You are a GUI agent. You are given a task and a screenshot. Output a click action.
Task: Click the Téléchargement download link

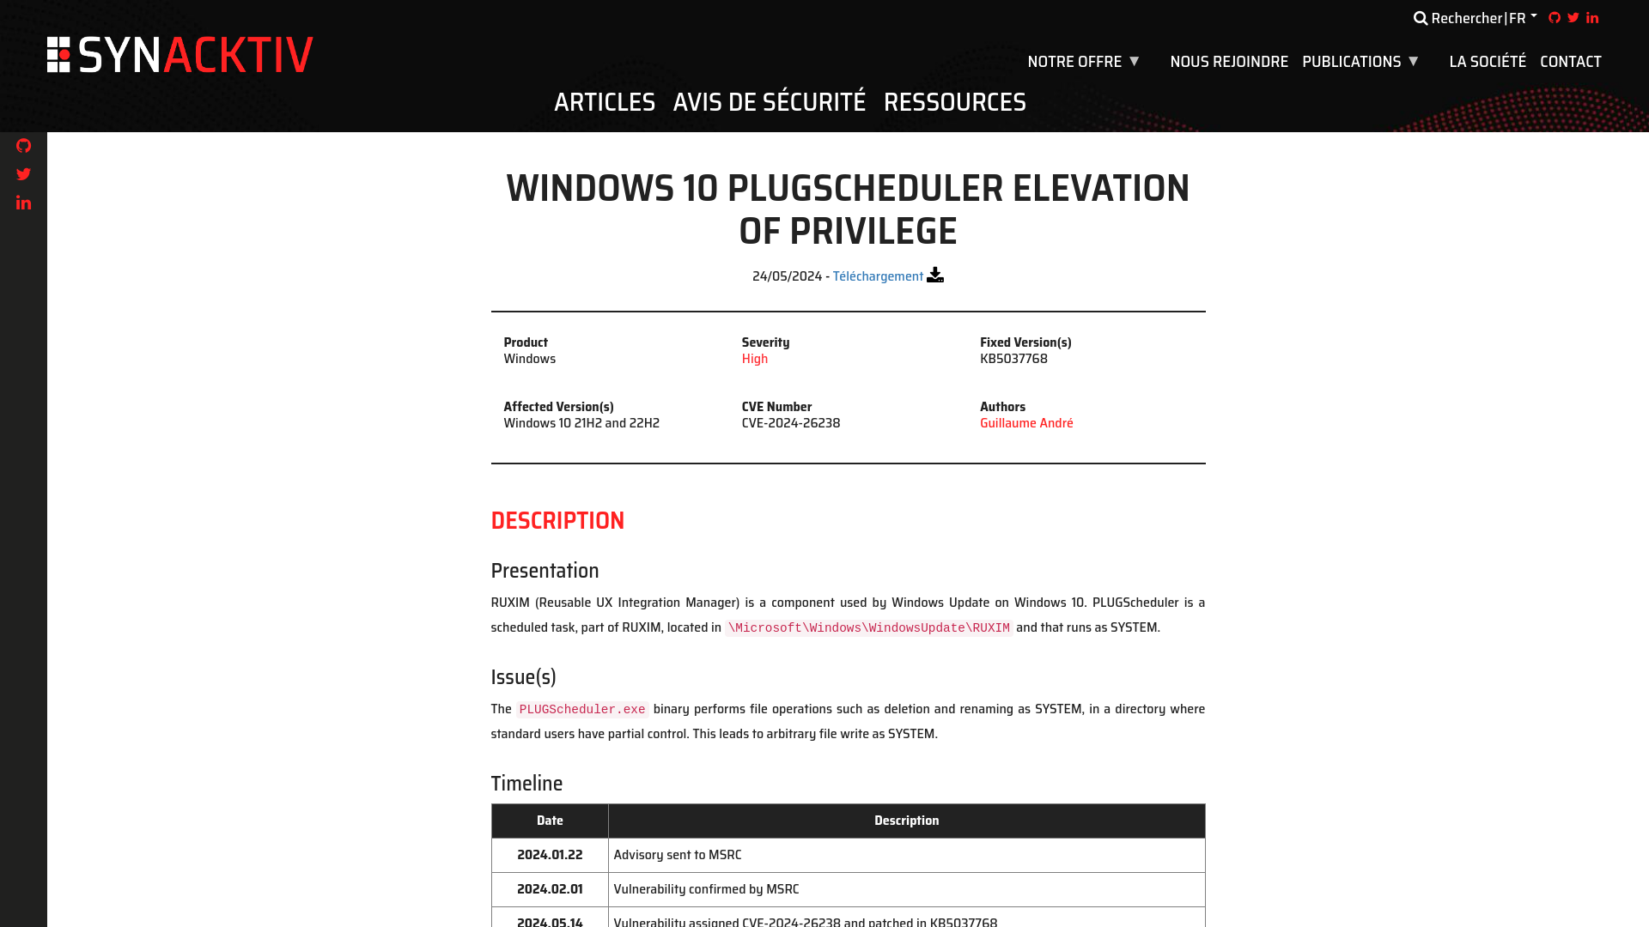[x=878, y=275]
